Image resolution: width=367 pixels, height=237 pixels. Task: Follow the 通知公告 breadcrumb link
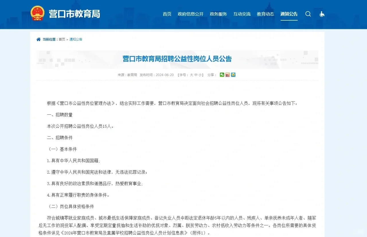tap(76, 39)
